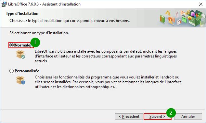The height and width of the screenshot is (123, 206).
Task: Click the green book icon in header banner
Action: coord(162,19)
